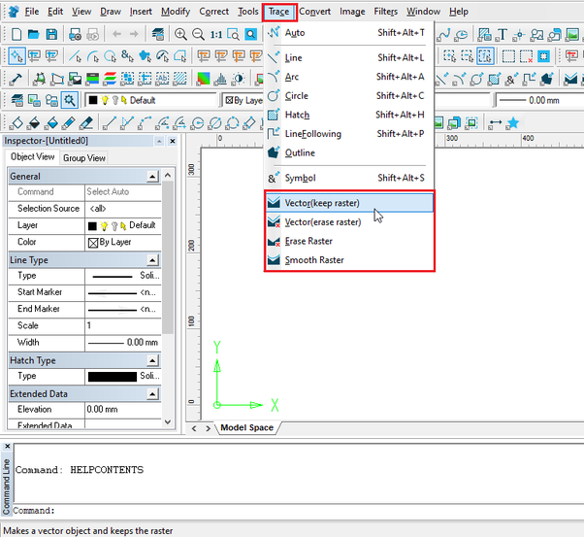The height and width of the screenshot is (537, 584).
Task: Open the Help menu
Action: click(x=459, y=12)
